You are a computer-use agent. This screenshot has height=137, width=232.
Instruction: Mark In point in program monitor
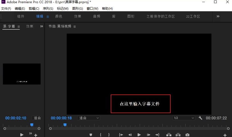pyautogui.click(x=101, y=135)
